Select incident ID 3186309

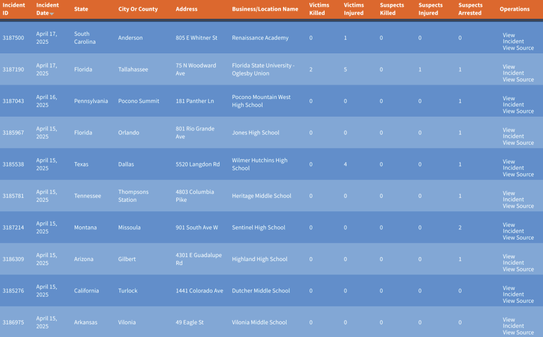pos(13,259)
